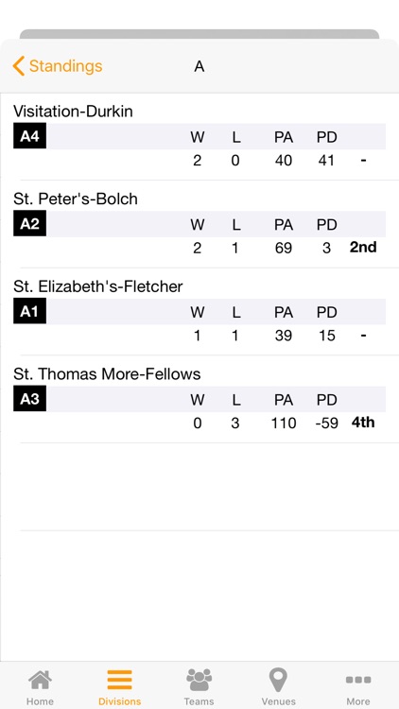399x709 pixels.
Task: Open St. Peter's-Bolch team row
Action: (199, 224)
